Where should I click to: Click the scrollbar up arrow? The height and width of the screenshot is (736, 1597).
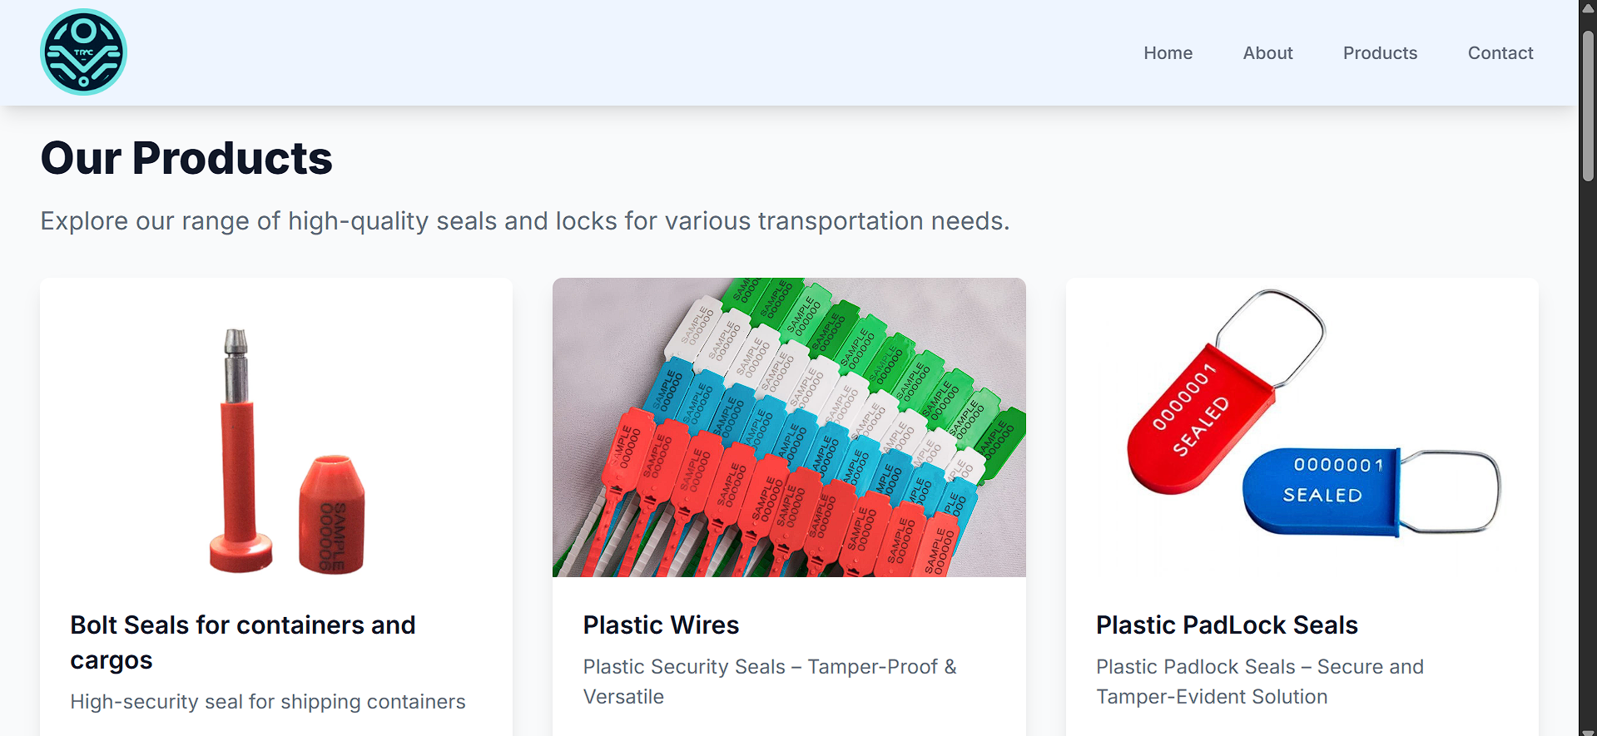[1588, 7]
